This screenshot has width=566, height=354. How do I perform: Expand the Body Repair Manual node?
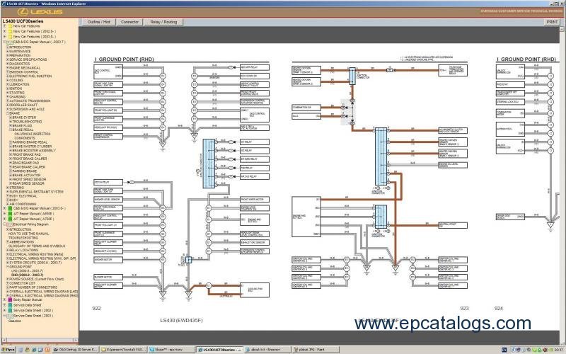[x=4, y=299]
